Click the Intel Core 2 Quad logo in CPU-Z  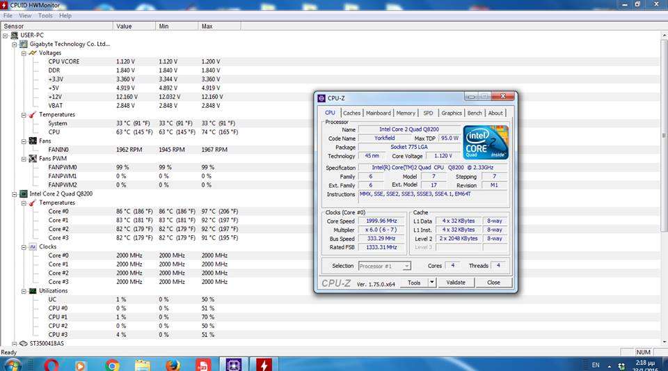486,143
